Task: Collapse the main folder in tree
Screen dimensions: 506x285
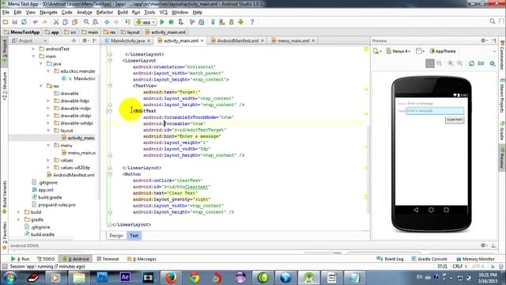Action: coord(33,56)
